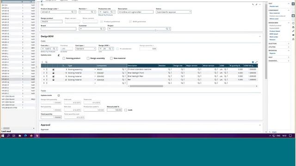Click the BOM grid horizontal scrollbar
The image size is (296, 166).
(x=146, y=86)
